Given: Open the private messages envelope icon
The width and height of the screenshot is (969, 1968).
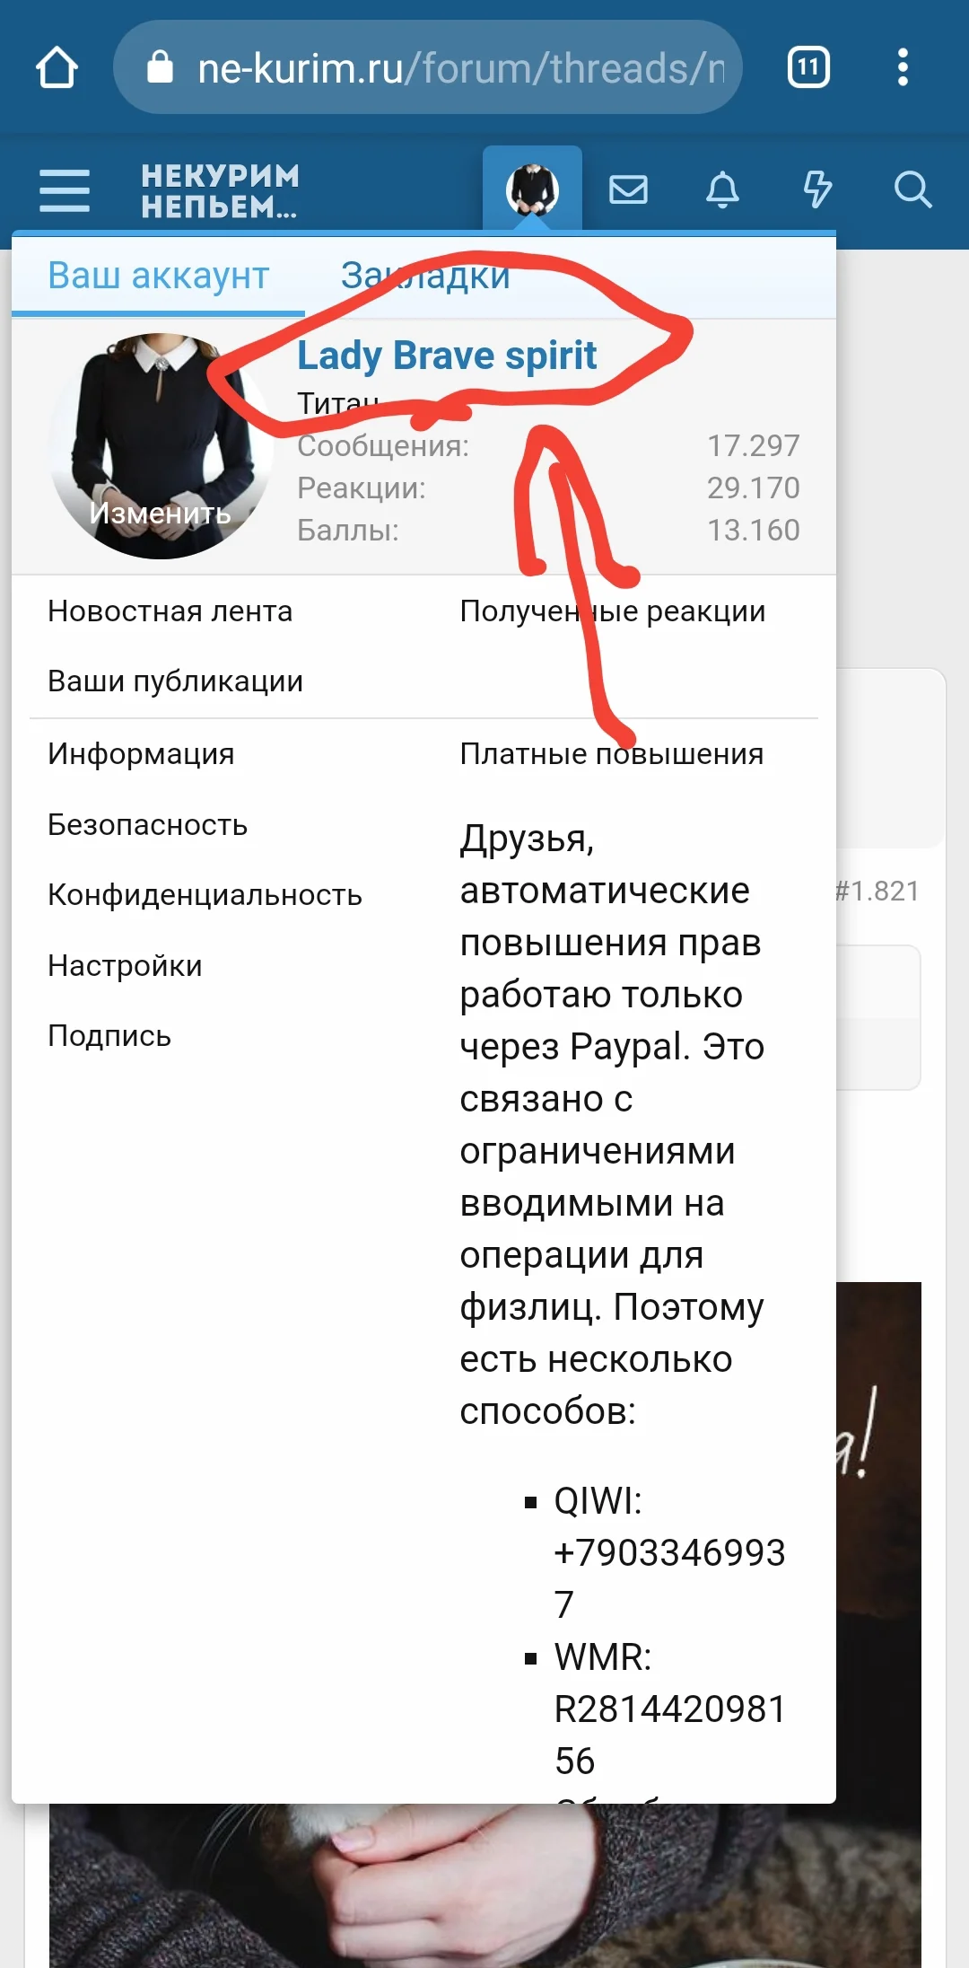Looking at the screenshot, I should (628, 189).
